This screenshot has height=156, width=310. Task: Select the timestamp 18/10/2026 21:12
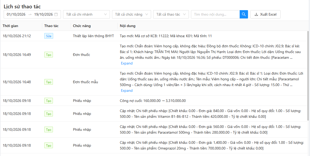tap(17, 36)
